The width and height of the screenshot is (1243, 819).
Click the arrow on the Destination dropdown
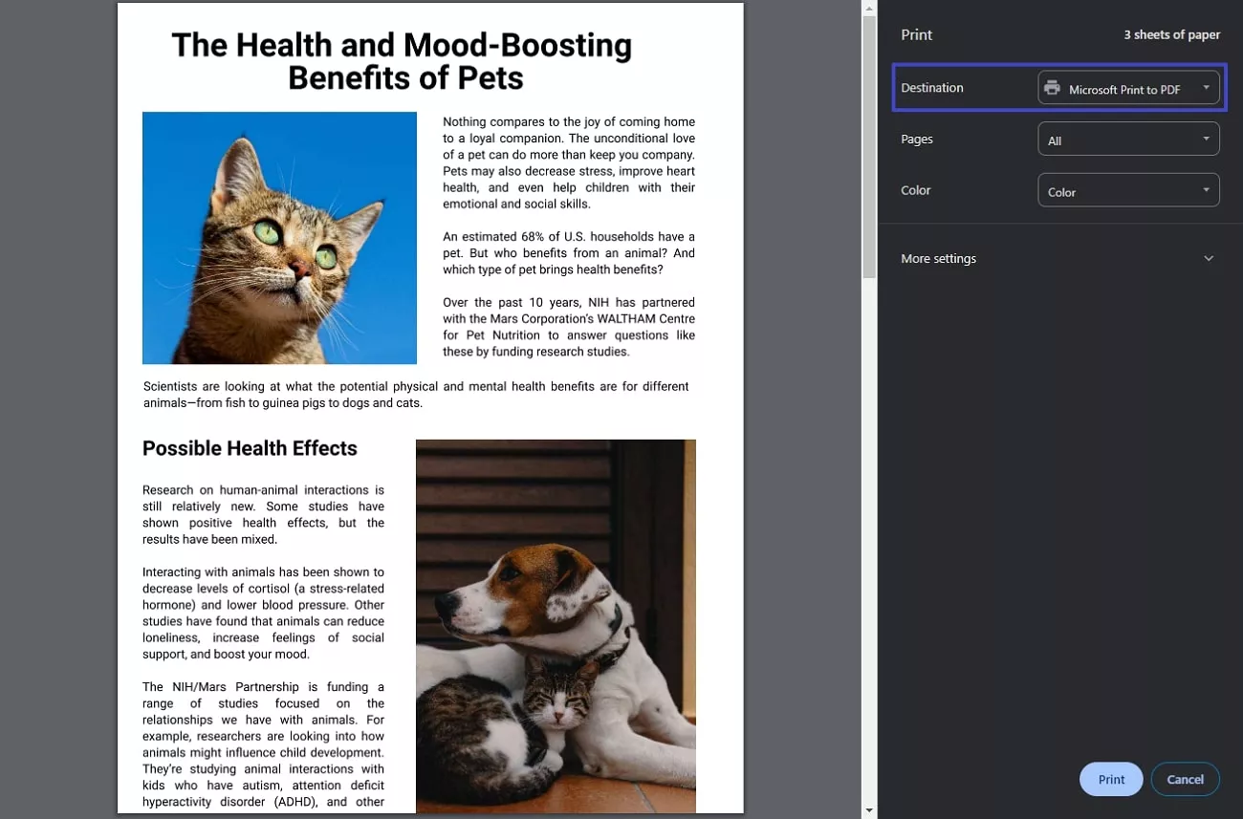click(x=1206, y=88)
